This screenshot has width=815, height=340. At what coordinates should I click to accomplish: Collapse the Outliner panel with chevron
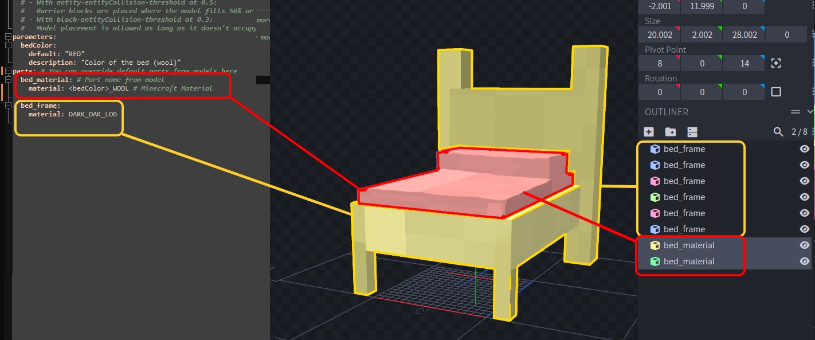click(809, 112)
